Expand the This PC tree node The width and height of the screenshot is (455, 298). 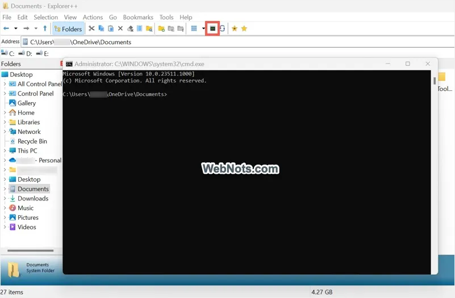coord(5,151)
